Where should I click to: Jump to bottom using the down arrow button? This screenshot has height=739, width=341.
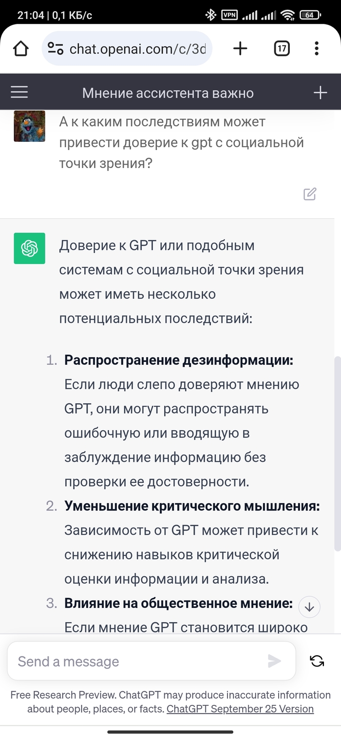(309, 606)
